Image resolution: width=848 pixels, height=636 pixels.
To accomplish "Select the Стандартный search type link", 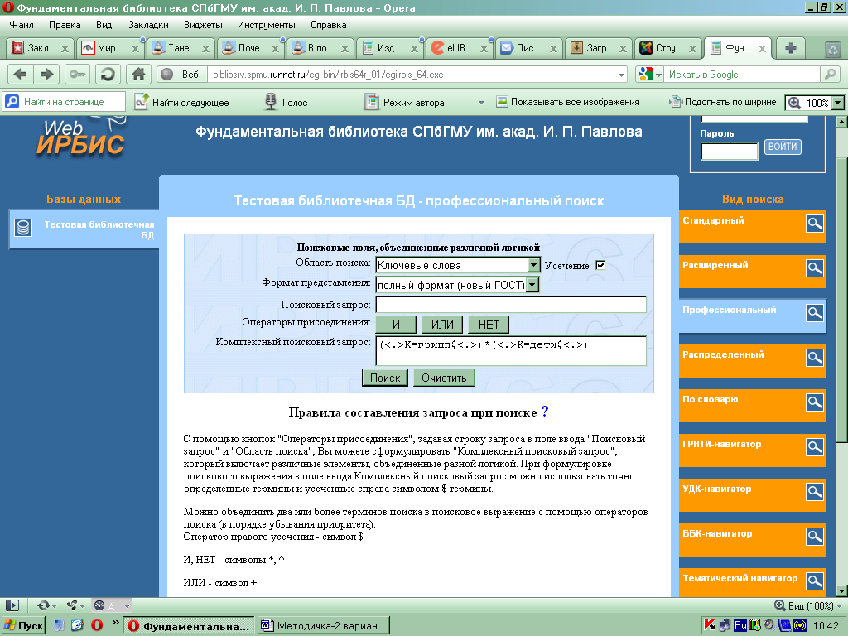I will 713,220.
